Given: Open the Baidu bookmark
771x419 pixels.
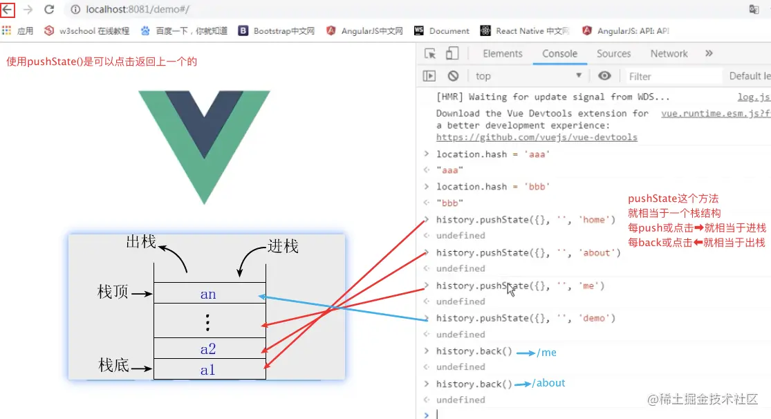Looking at the screenshot, I should (x=184, y=30).
